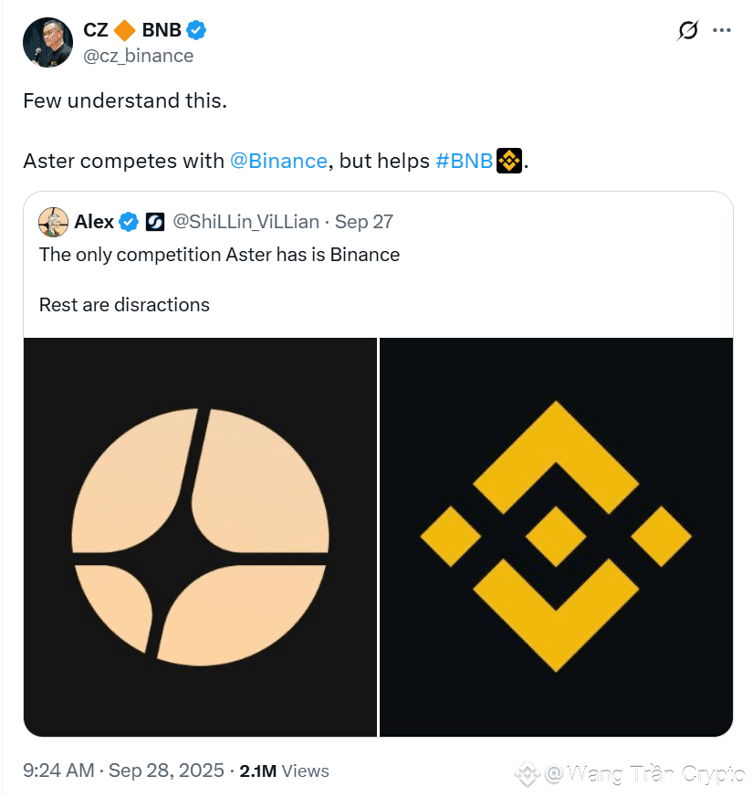Viewport: 753px width, 797px height.
Task: Click Alex's small avatar in quote
Action: coord(54,222)
